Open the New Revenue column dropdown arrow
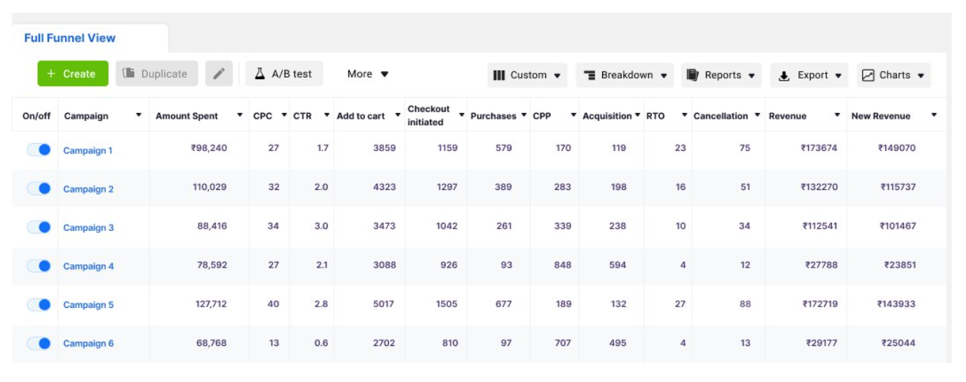 [934, 115]
